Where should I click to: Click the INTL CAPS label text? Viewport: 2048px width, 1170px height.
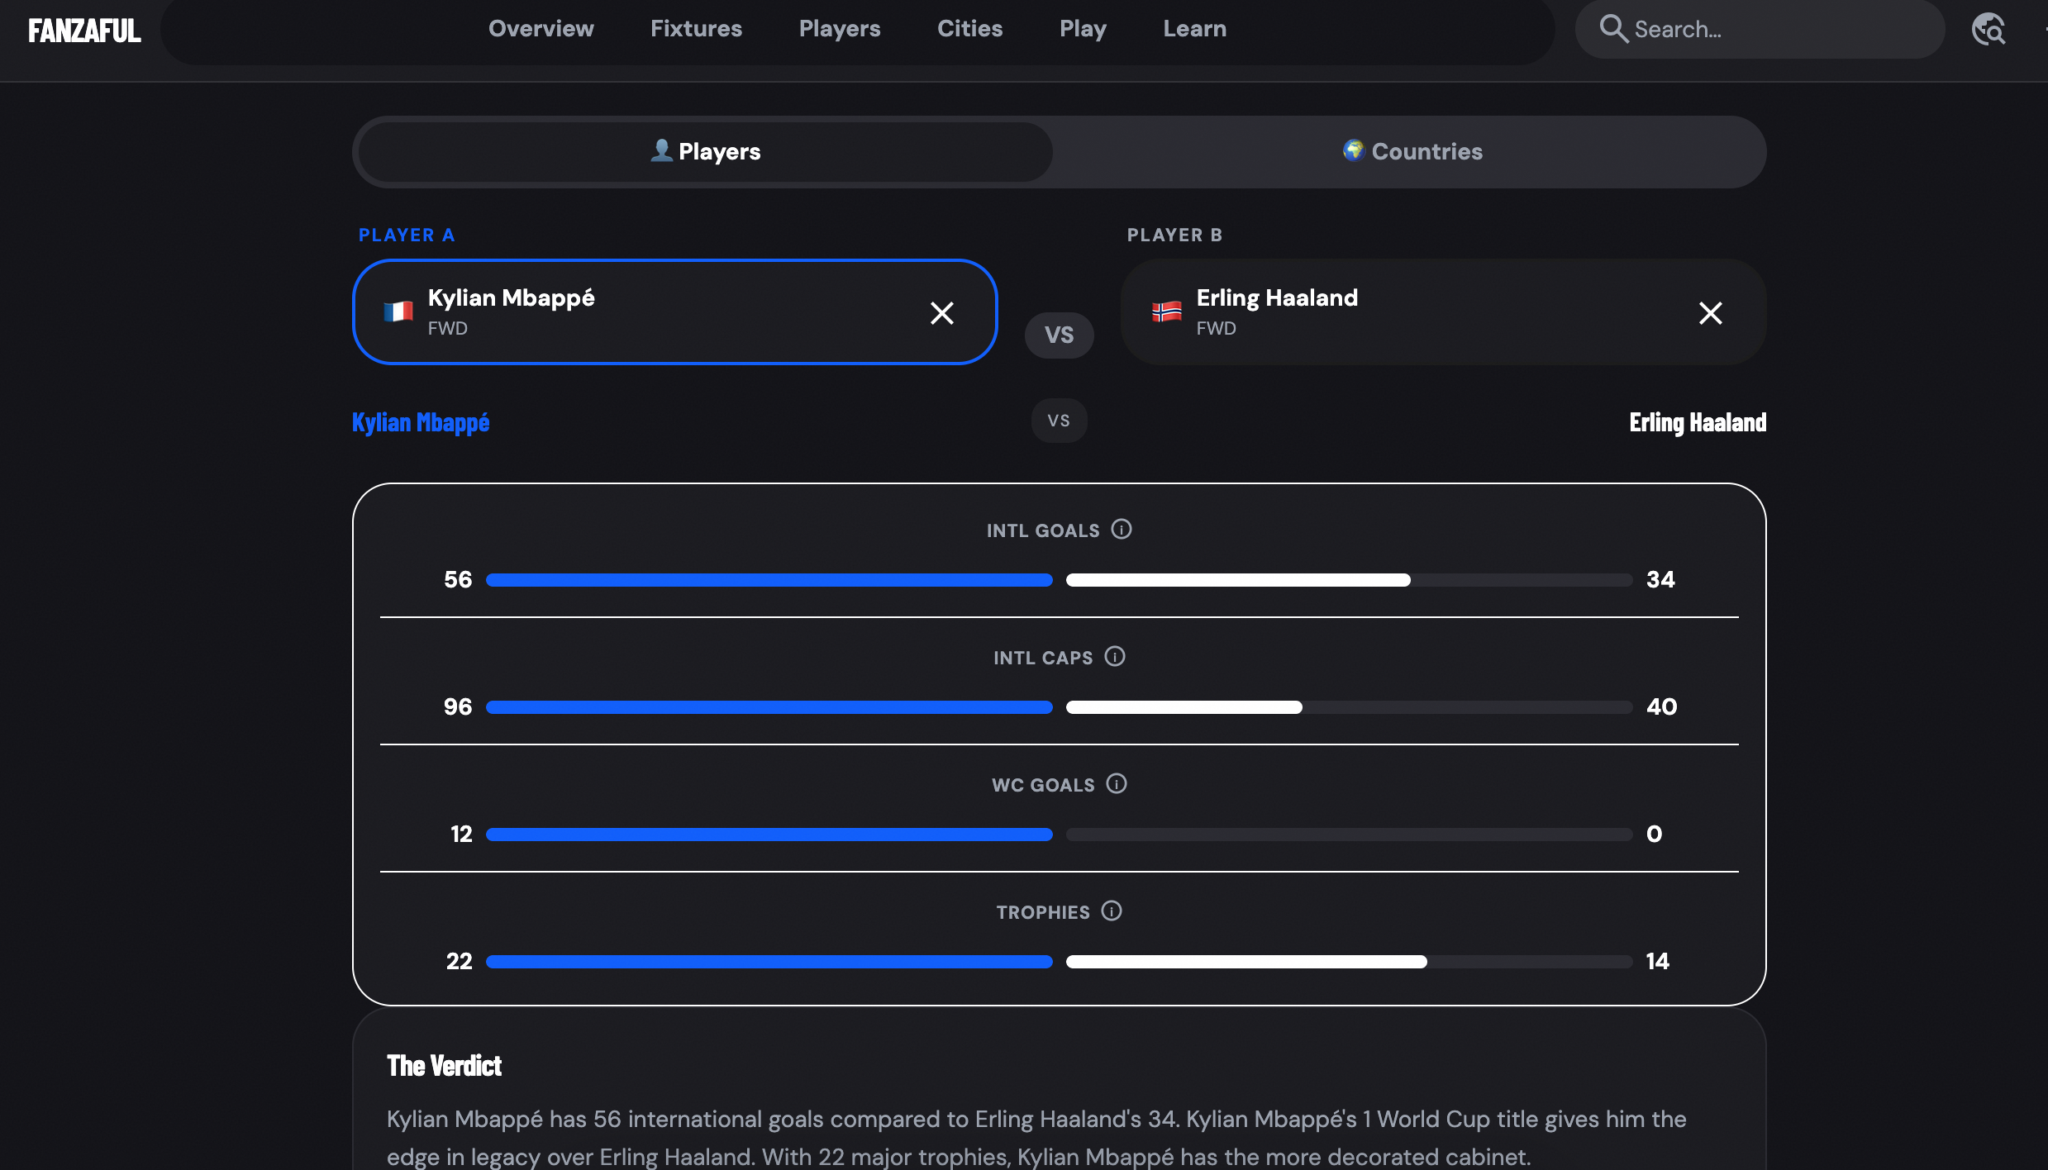pos(1043,659)
